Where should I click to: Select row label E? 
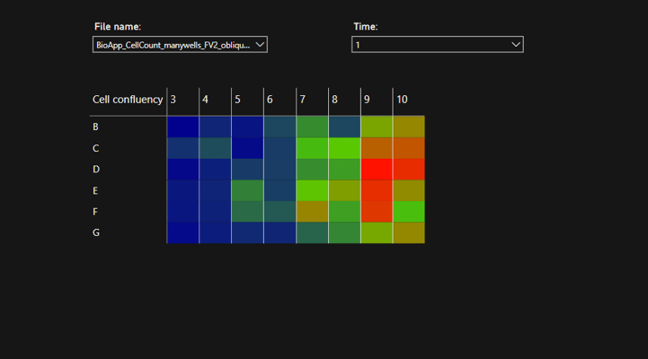95,190
